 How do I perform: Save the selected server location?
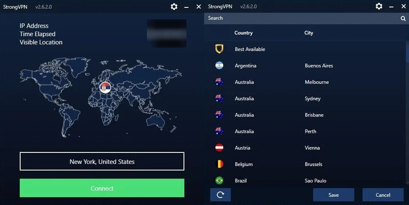(334, 195)
